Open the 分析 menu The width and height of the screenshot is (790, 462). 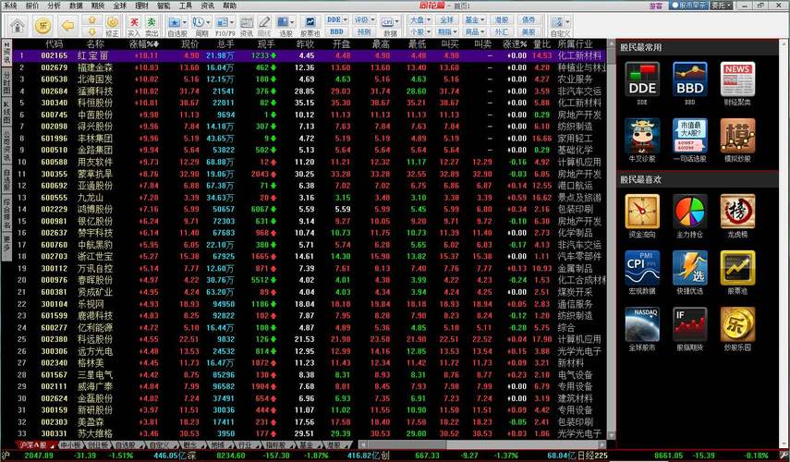[x=54, y=6]
